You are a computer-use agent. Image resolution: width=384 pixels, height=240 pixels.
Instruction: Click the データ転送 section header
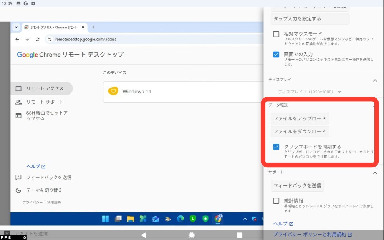click(278, 105)
